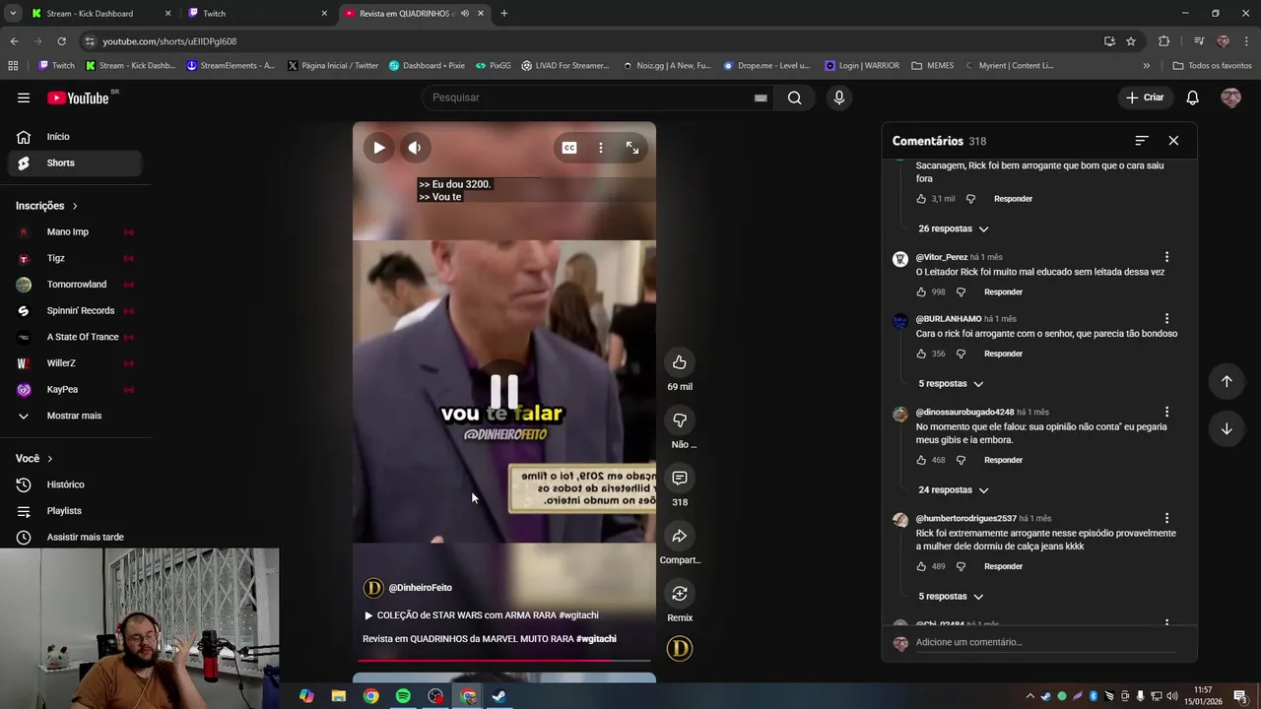Click the add a comment field
The width and height of the screenshot is (1261, 709).
1045,643
